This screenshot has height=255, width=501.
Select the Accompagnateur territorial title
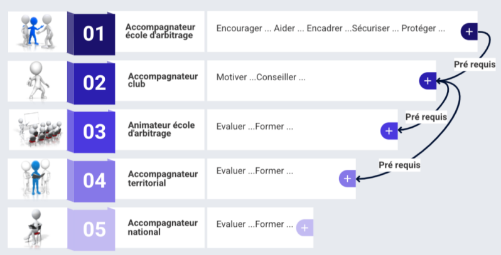[162, 178]
